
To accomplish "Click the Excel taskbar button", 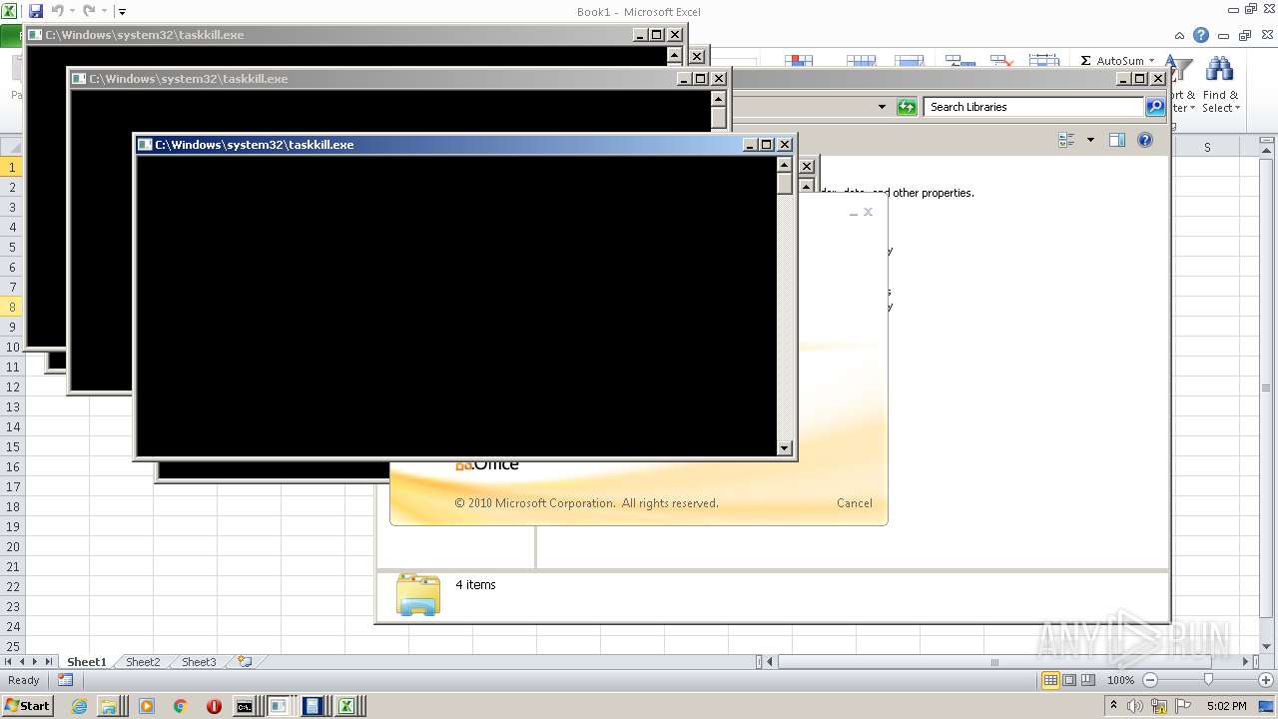I will [346, 706].
